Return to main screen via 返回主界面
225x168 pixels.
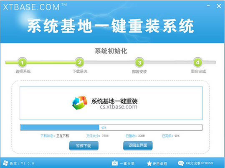tap(138, 145)
